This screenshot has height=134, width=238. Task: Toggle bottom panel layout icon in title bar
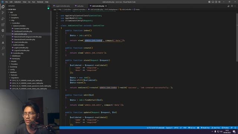(213, 2)
